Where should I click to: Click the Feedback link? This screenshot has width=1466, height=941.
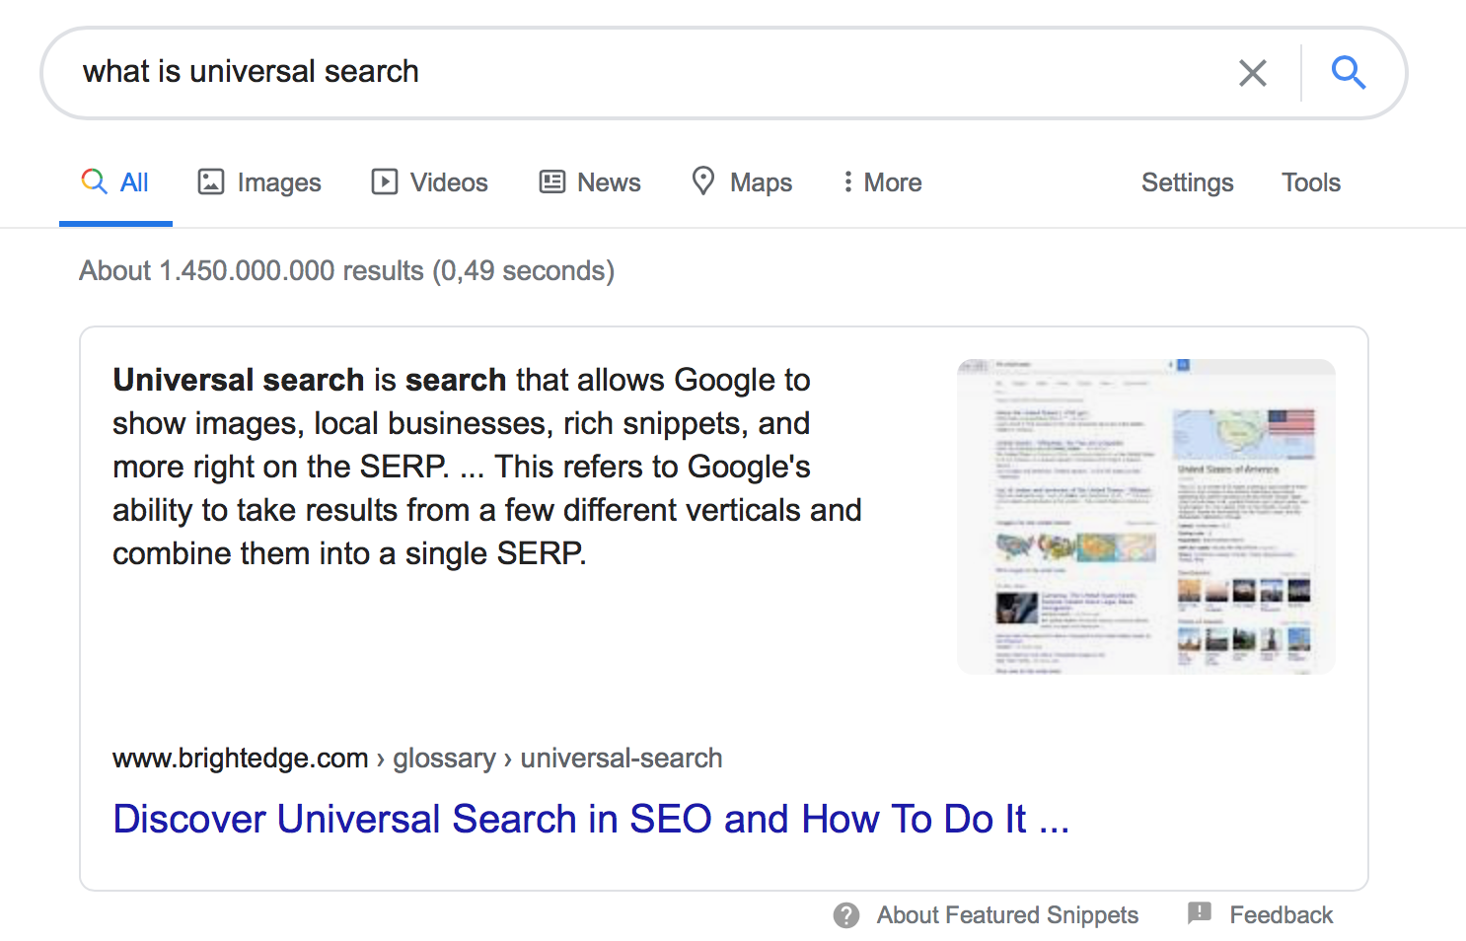(1281, 915)
